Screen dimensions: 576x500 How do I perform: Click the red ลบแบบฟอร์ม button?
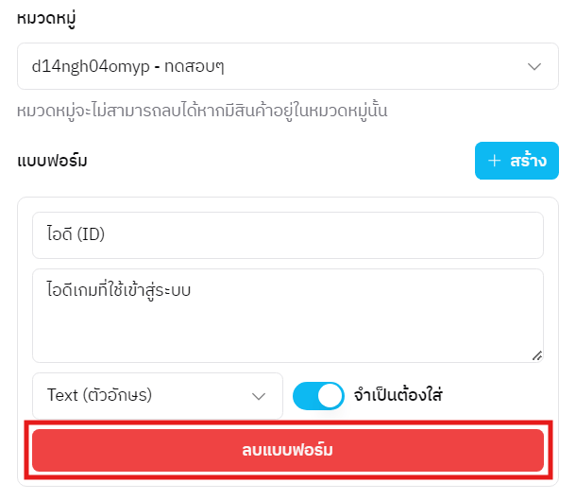click(288, 450)
